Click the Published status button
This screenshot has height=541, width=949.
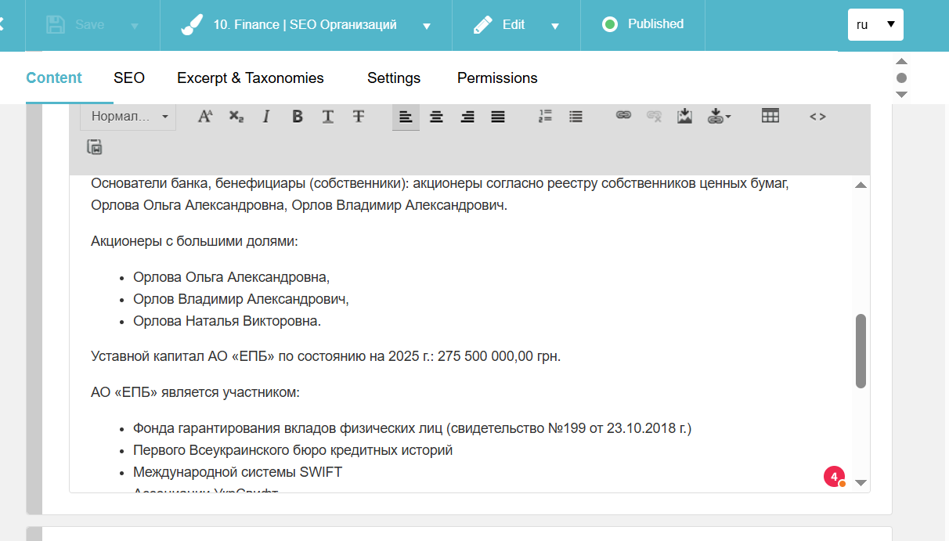click(x=643, y=24)
